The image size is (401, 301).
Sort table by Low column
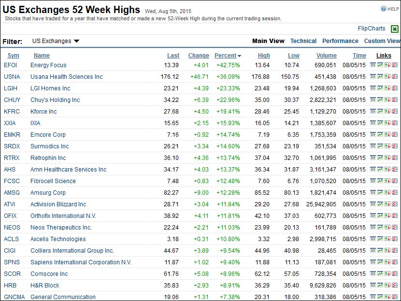point(294,56)
